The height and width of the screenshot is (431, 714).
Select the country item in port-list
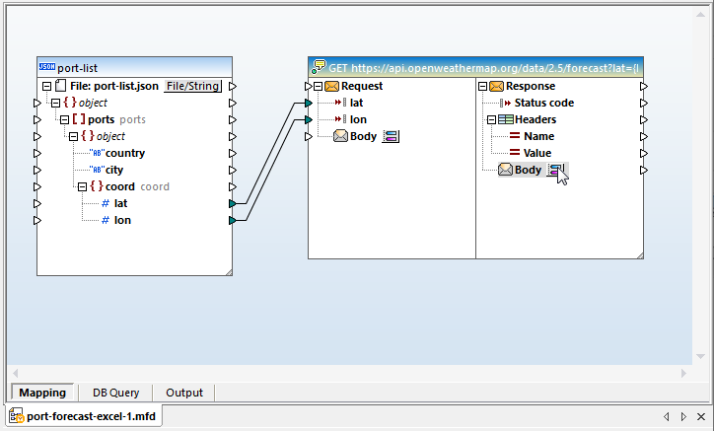click(x=124, y=153)
